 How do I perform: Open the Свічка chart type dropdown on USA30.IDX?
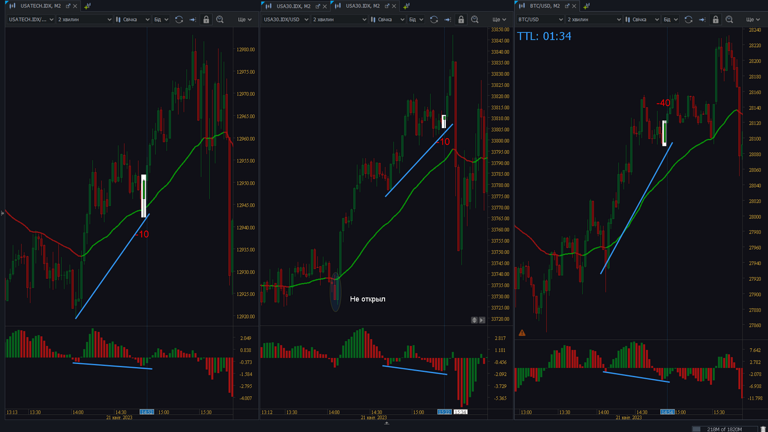(388, 20)
